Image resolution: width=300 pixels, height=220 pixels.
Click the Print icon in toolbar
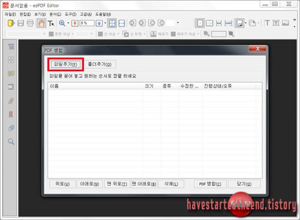[30, 23]
